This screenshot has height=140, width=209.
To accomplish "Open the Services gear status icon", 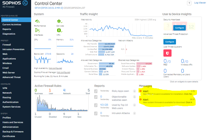I will point(59,21).
